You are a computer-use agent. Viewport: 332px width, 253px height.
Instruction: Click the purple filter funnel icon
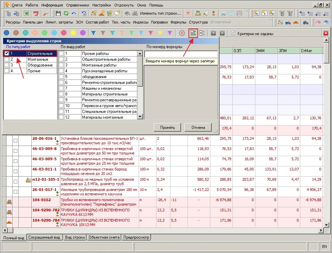170,33
